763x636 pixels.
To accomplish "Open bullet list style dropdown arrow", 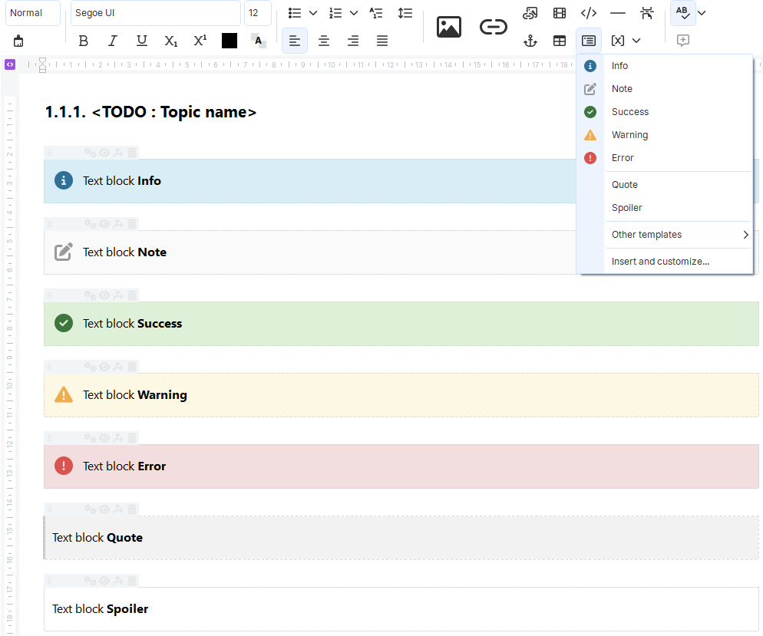I will [313, 13].
